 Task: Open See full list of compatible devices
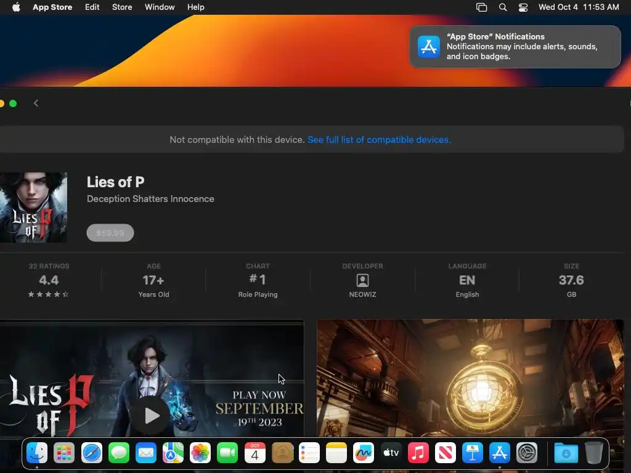pos(379,140)
